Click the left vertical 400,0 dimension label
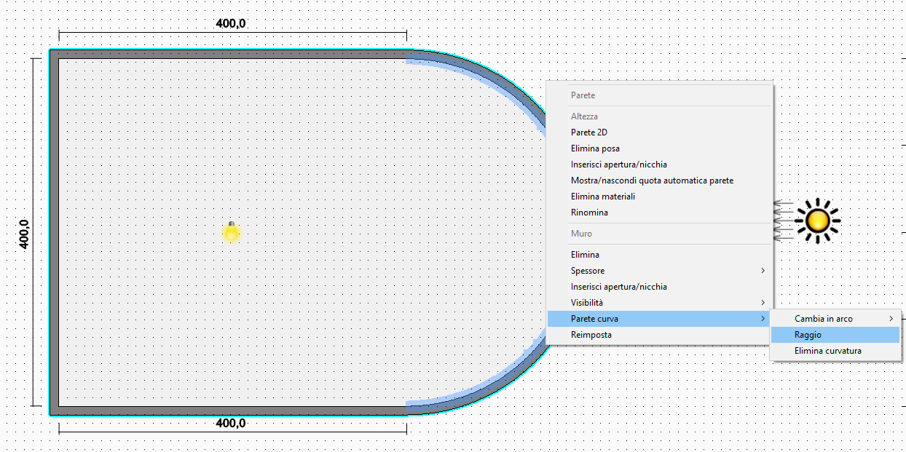906x452 pixels. click(x=23, y=234)
